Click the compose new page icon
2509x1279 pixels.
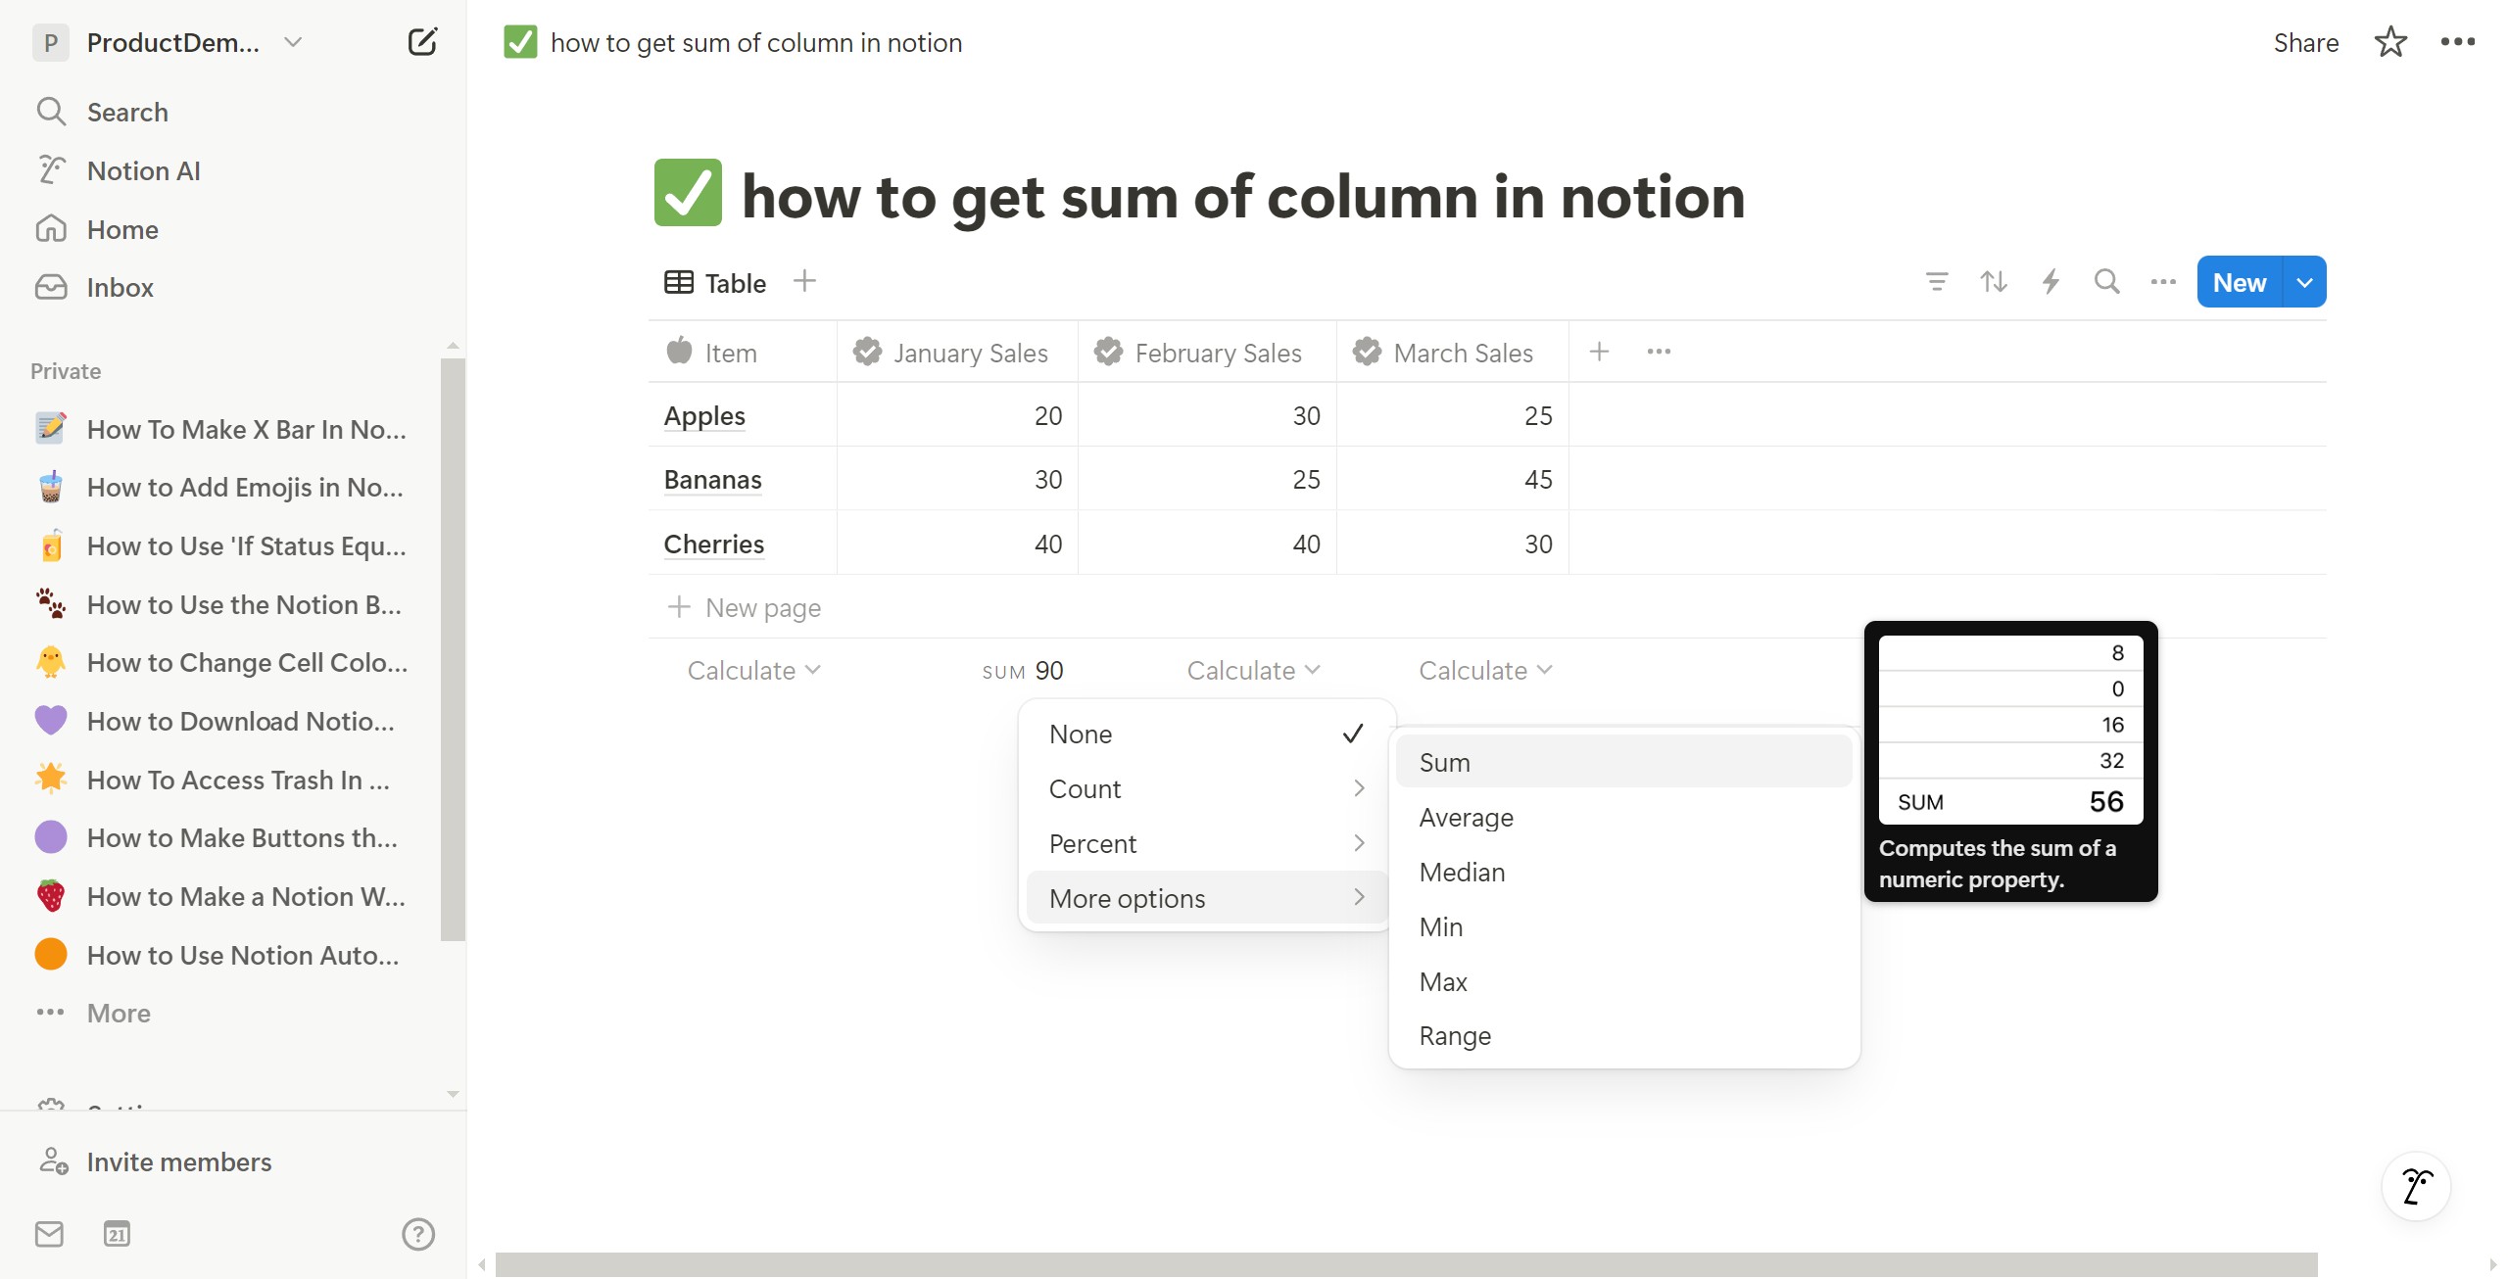point(422,42)
